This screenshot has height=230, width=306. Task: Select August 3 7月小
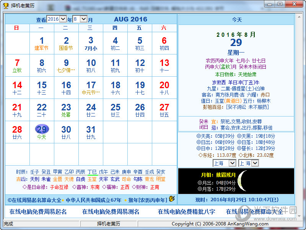pyautogui.click(x=91, y=43)
